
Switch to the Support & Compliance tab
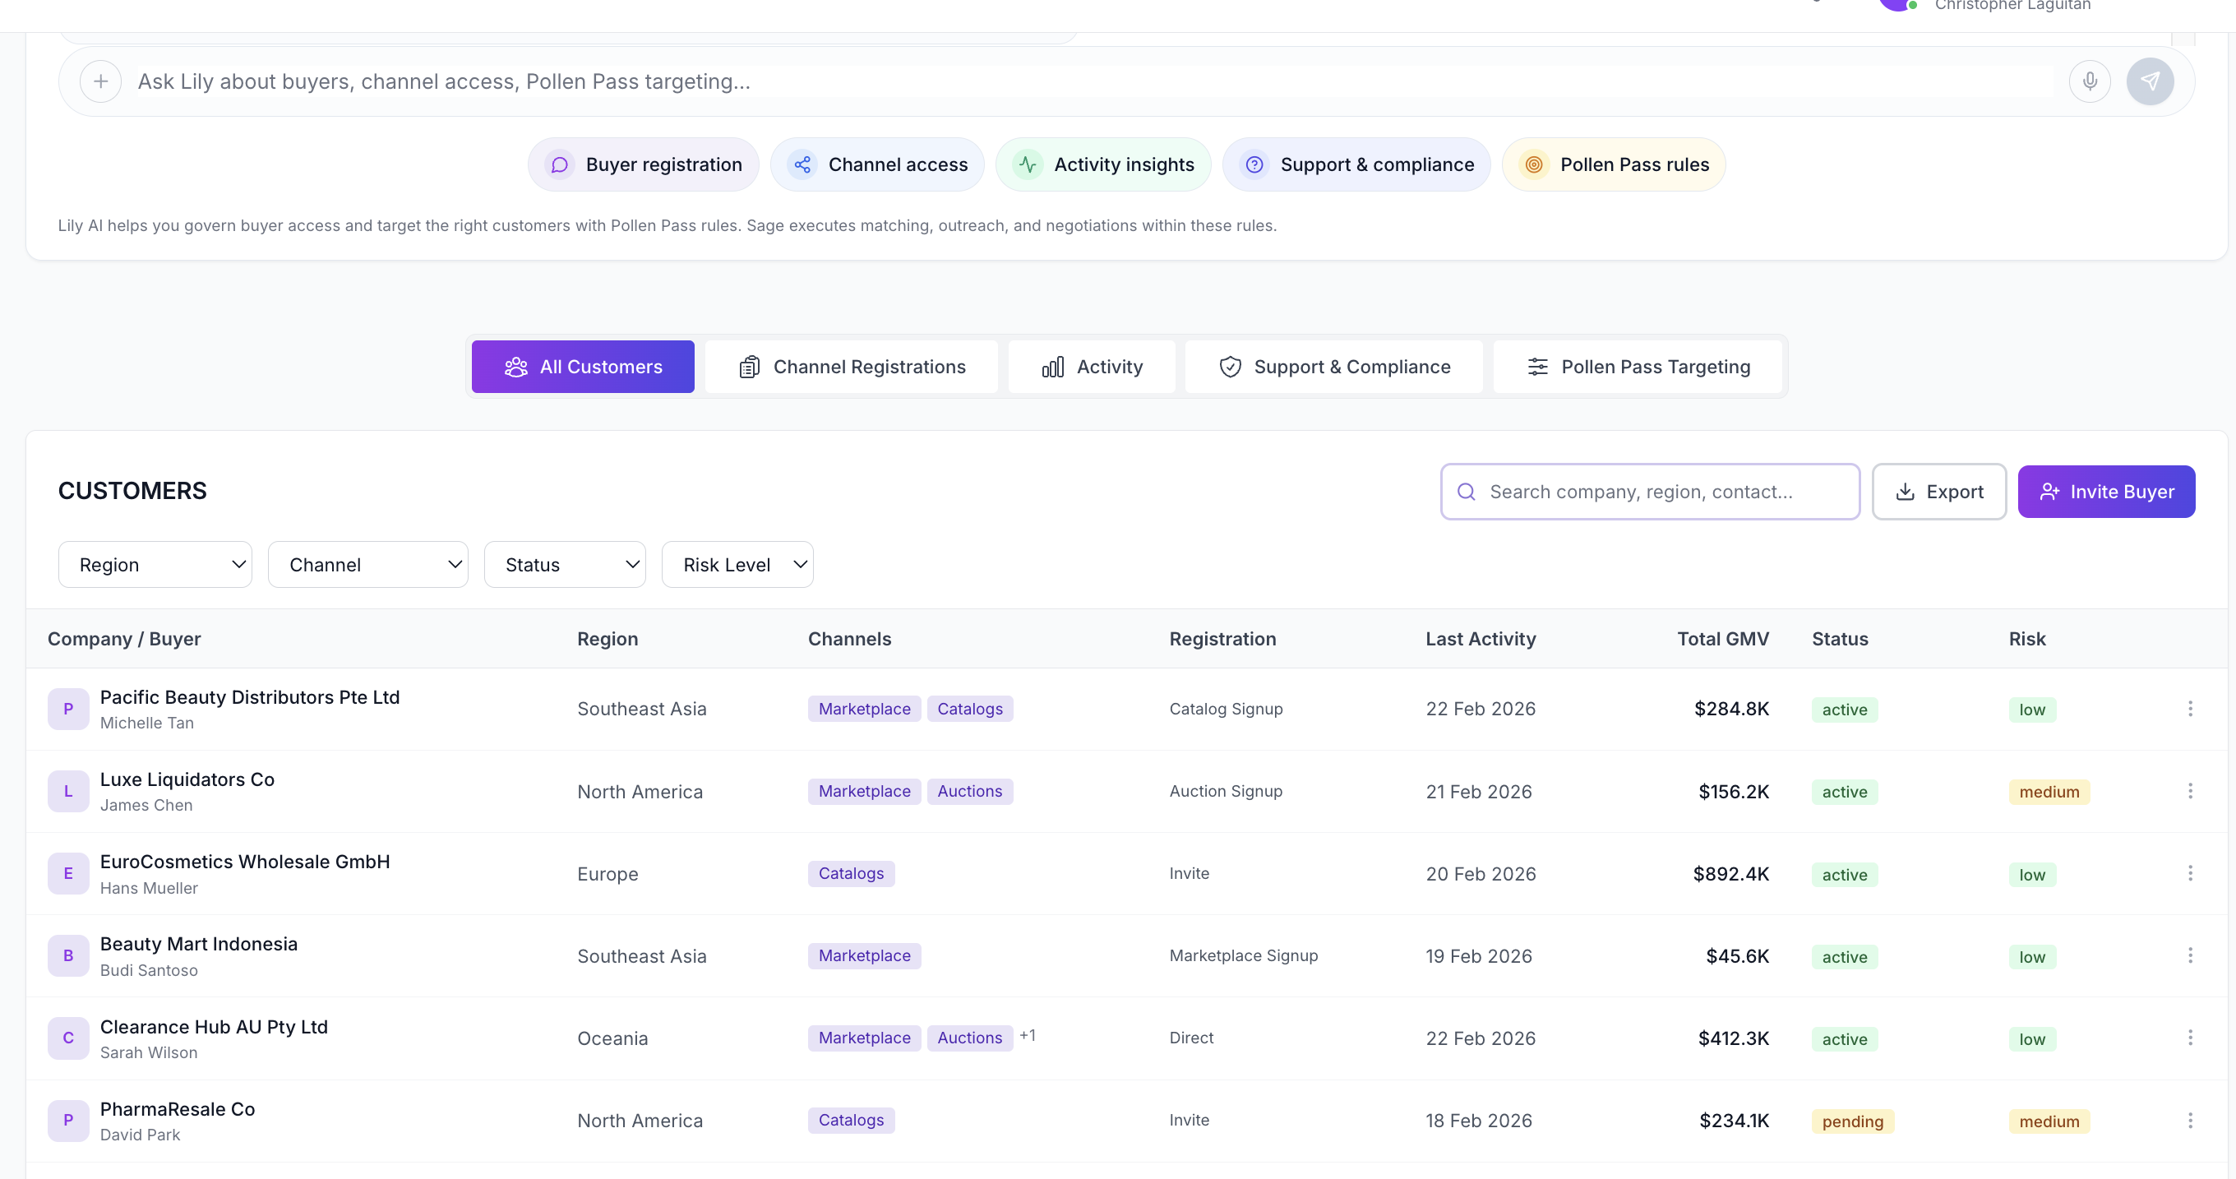tap(1334, 367)
